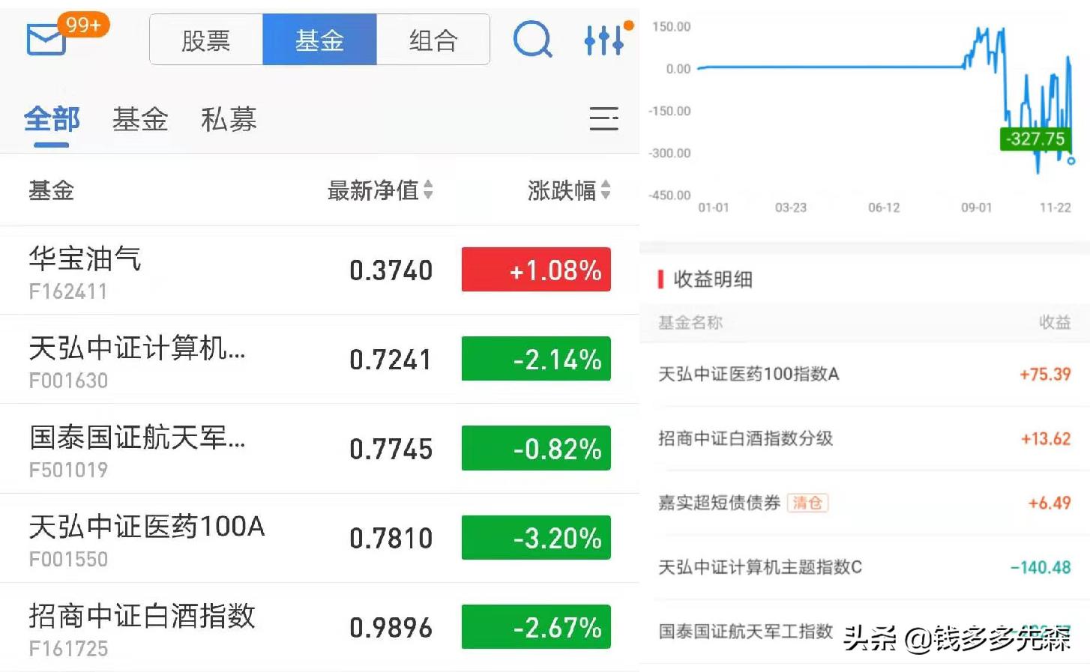Click the 清仓 tag beside 嘉实超短债债券
1090x672 pixels.
coord(808,503)
